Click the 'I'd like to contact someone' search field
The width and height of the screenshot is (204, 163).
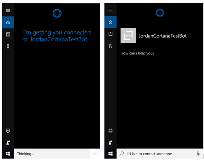156,154
